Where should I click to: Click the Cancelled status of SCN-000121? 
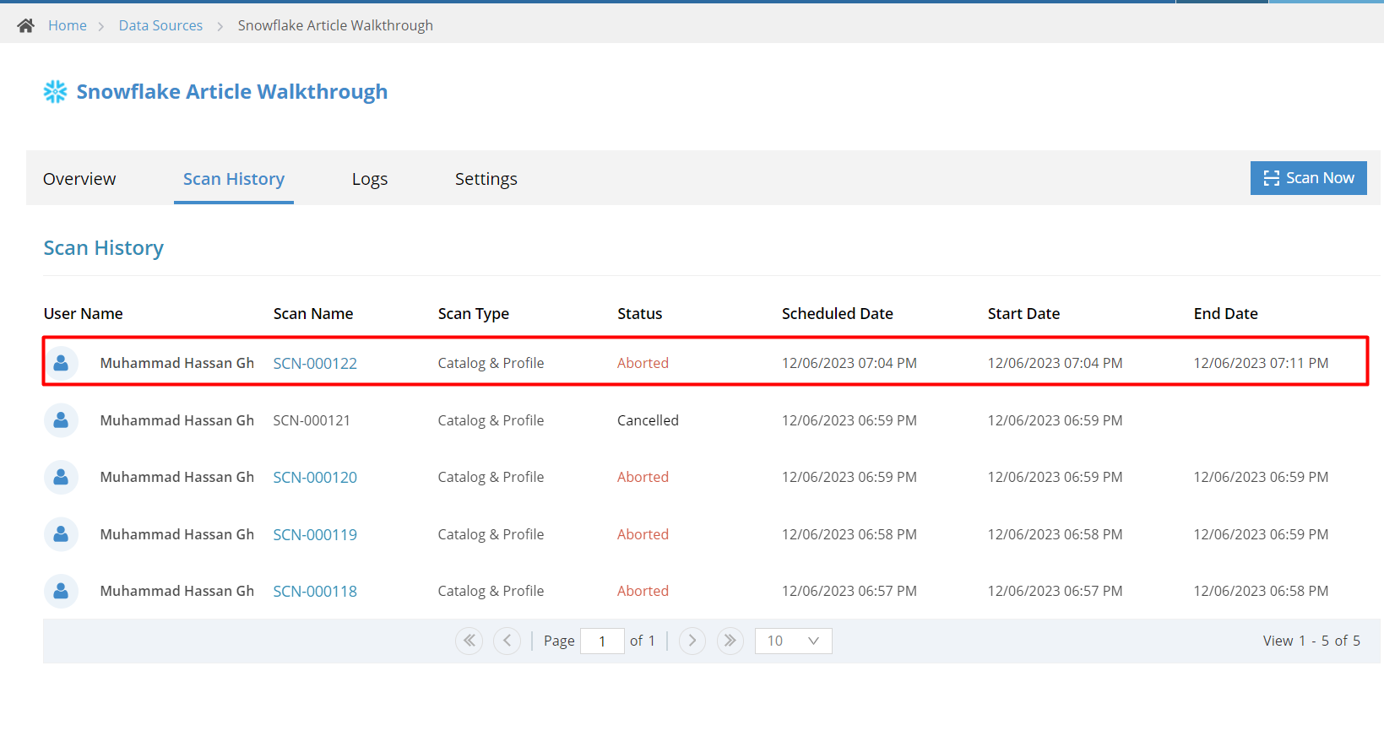pos(648,420)
